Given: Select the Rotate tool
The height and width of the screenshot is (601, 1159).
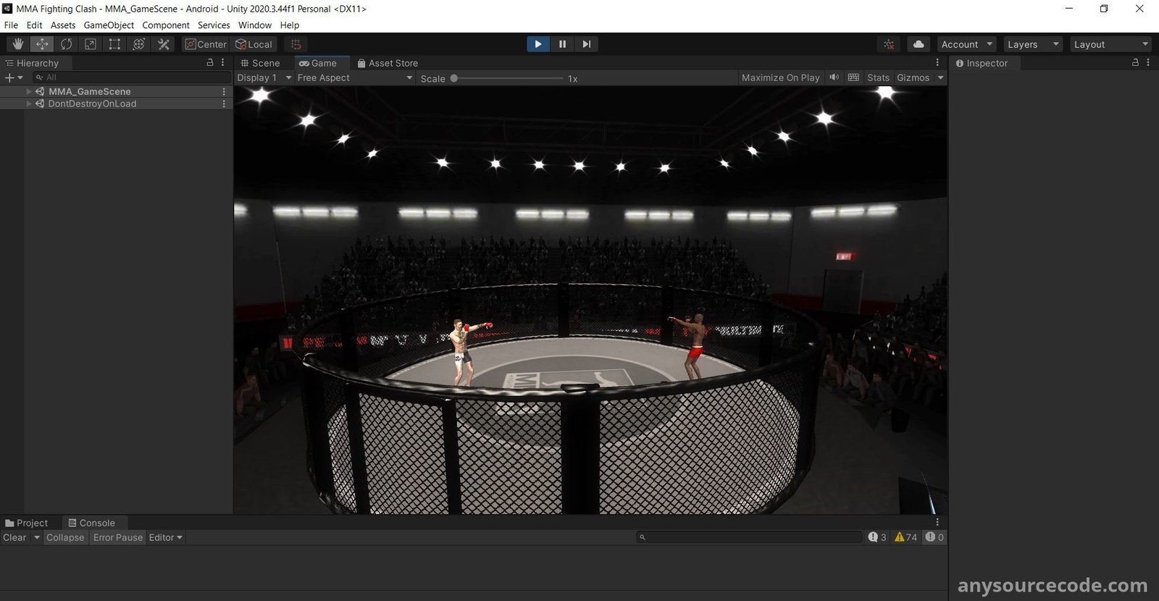Looking at the screenshot, I should (x=67, y=44).
